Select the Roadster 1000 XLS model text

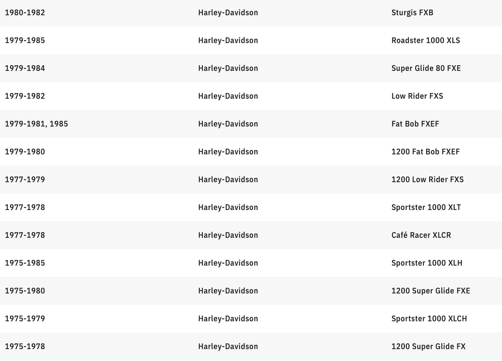(x=426, y=41)
